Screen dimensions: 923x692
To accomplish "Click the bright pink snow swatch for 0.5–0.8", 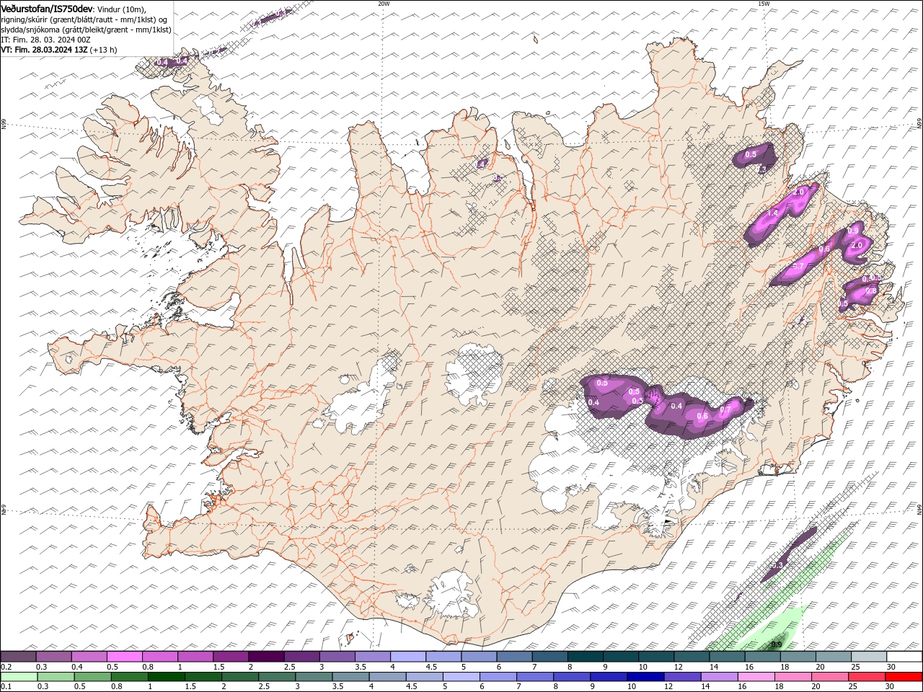I will click(125, 657).
